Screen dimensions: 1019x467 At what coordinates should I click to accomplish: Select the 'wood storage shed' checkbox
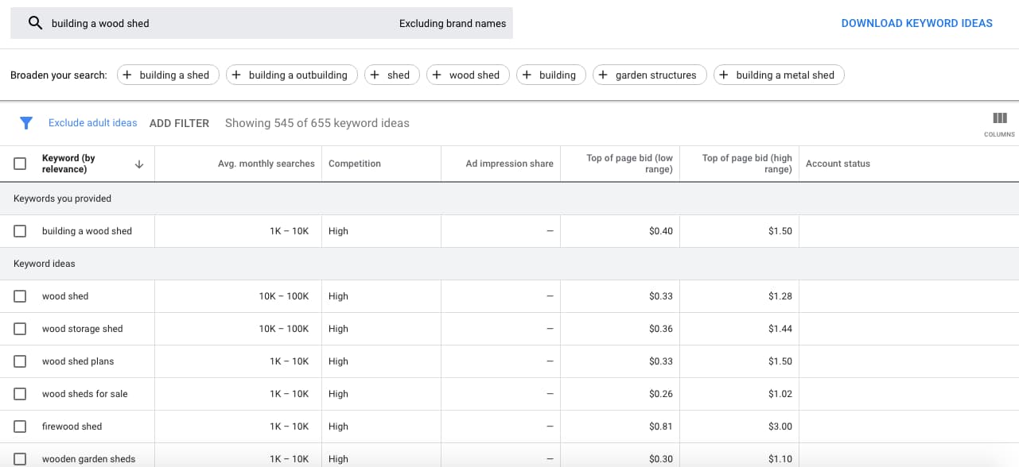click(20, 329)
